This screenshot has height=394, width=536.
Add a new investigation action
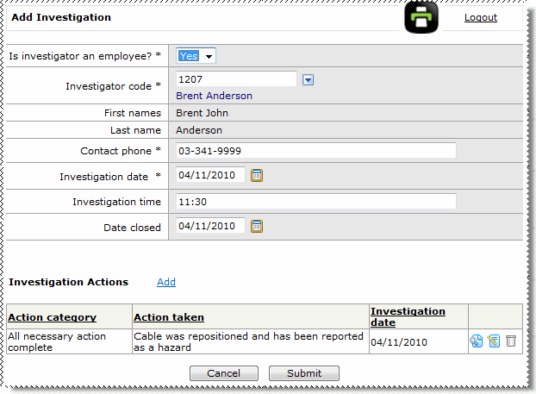click(166, 282)
